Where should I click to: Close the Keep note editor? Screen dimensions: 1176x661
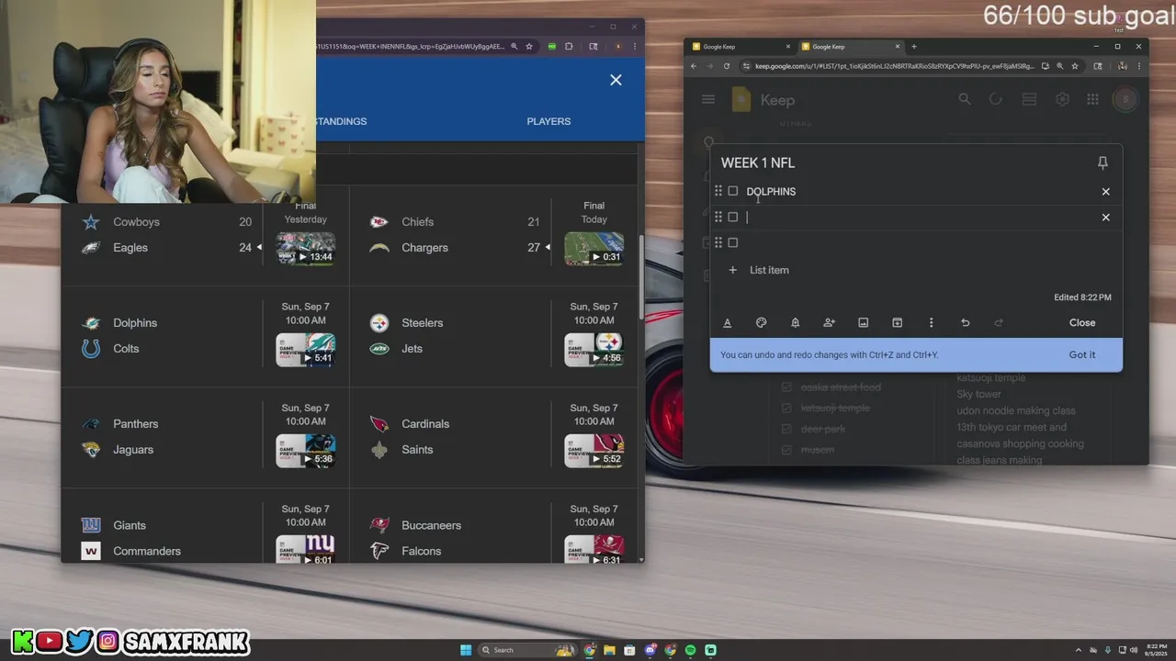pyautogui.click(x=1082, y=322)
